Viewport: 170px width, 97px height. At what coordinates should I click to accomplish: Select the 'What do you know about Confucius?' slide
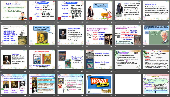(x=99, y=10)
